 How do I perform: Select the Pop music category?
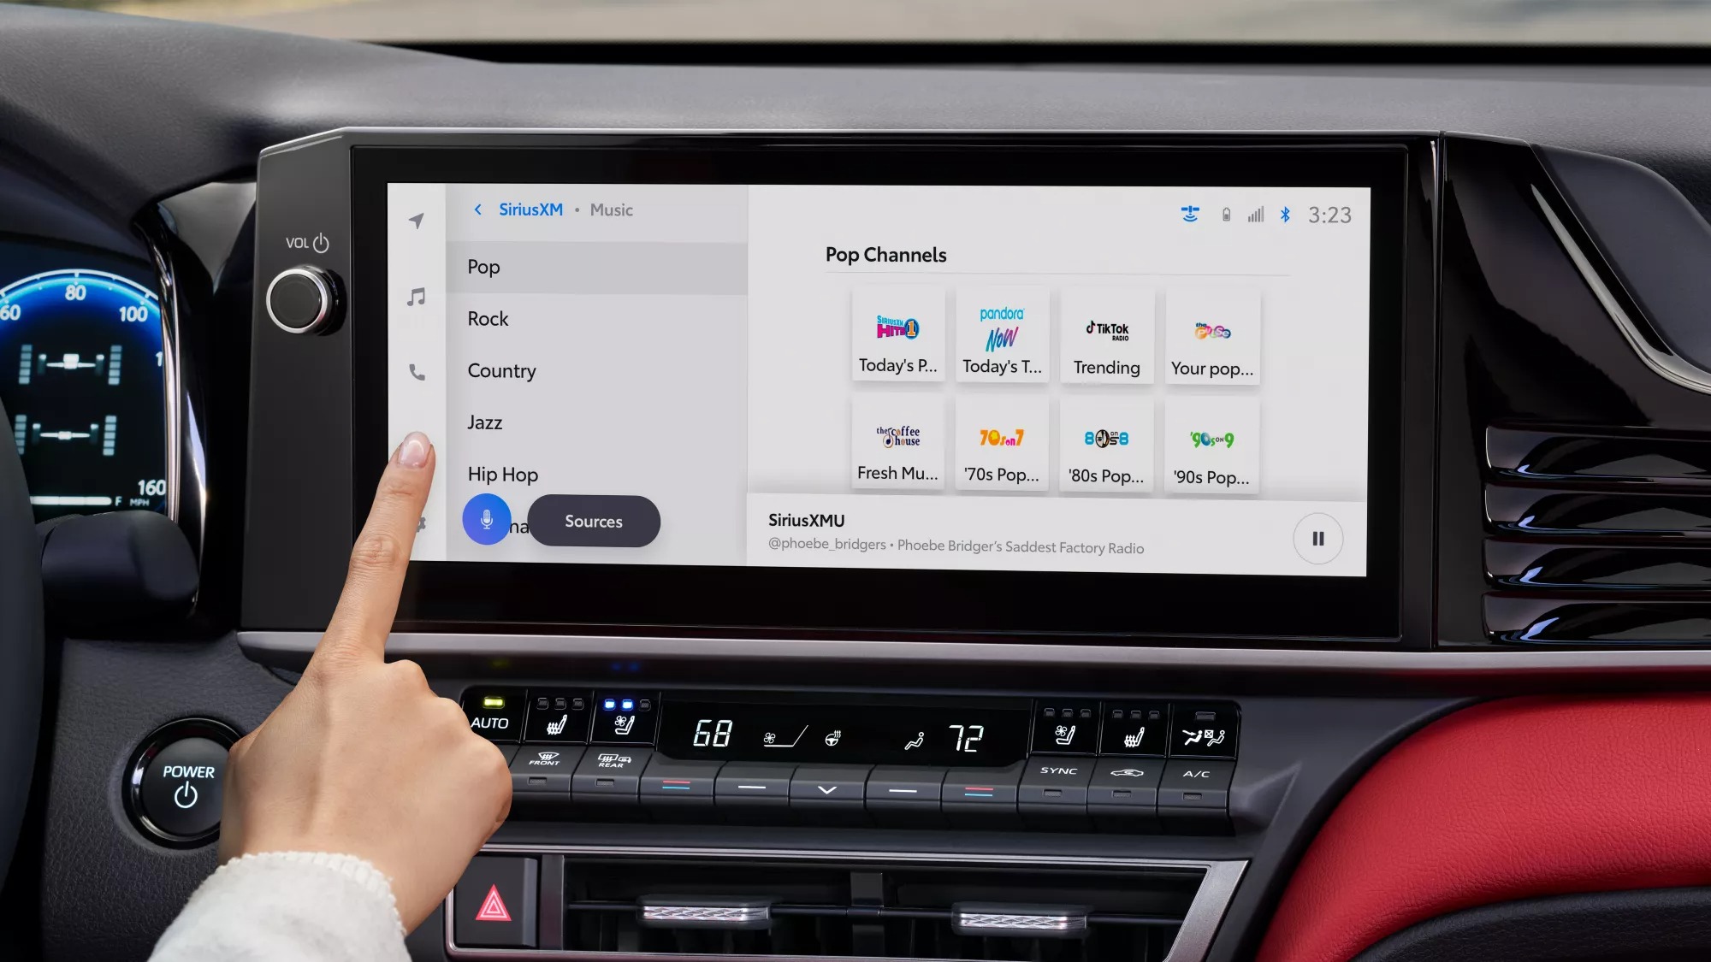[600, 265]
